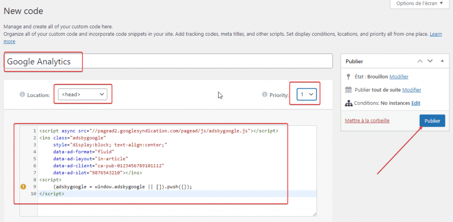Modify the tout de suite publish time
The width and height of the screenshot is (453, 222).
[411, 90]
